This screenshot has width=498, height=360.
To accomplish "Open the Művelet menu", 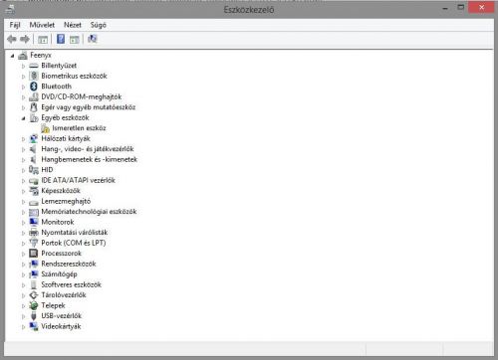I will (42, 25).
